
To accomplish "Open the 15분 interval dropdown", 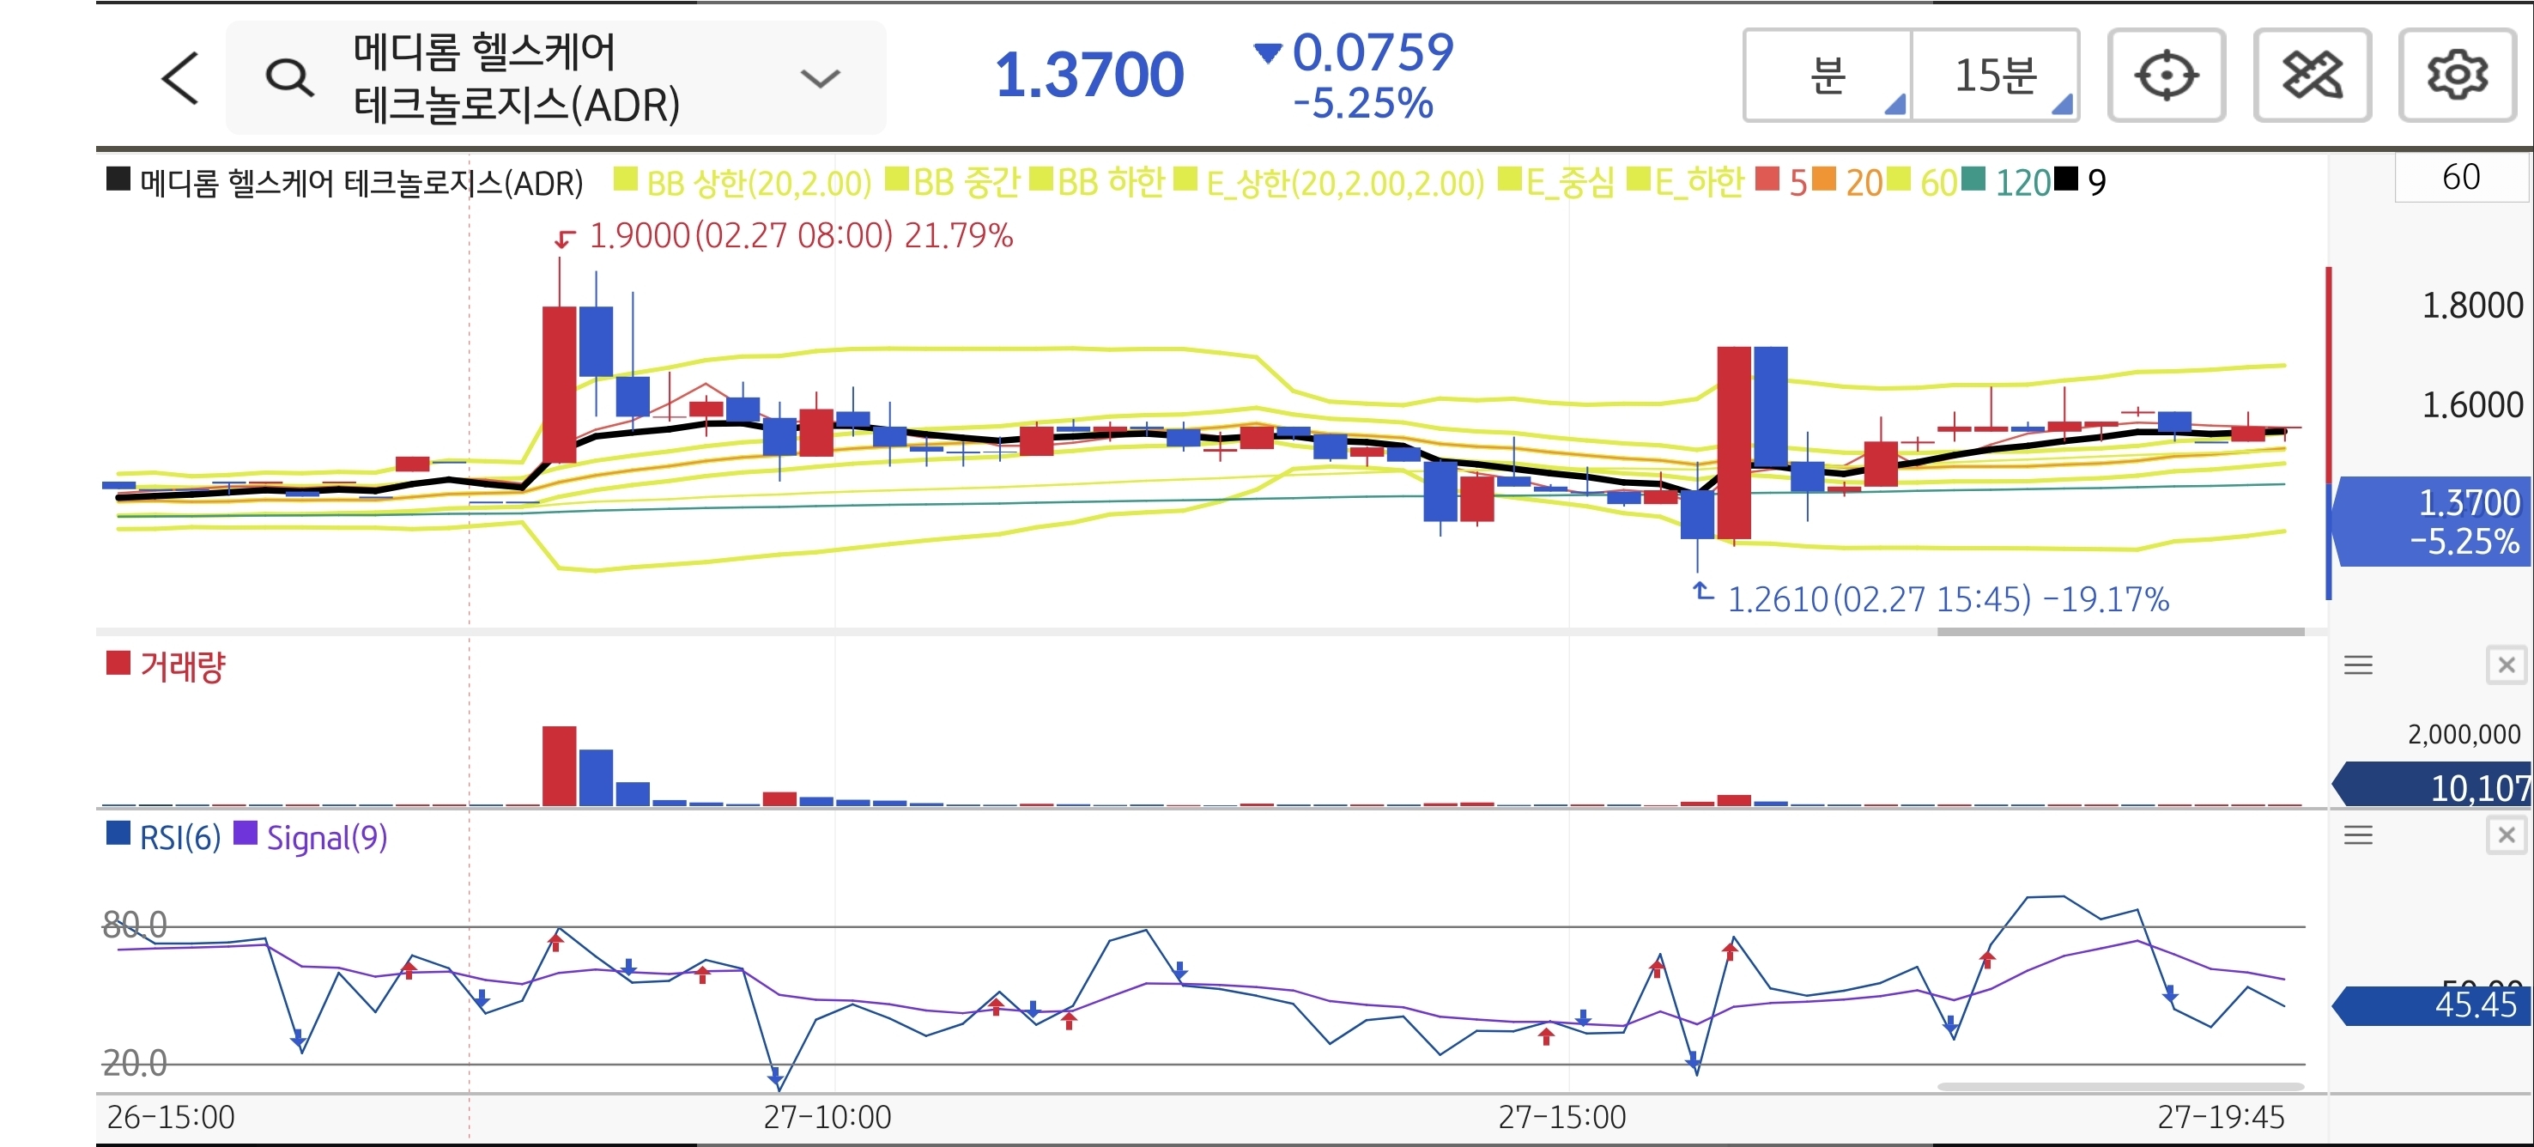I will pyautogui.click(x=1996, y=76).
